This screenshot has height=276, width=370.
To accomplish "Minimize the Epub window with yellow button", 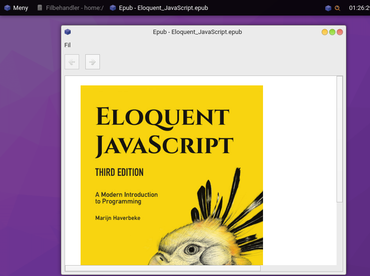I will point(325,32).
